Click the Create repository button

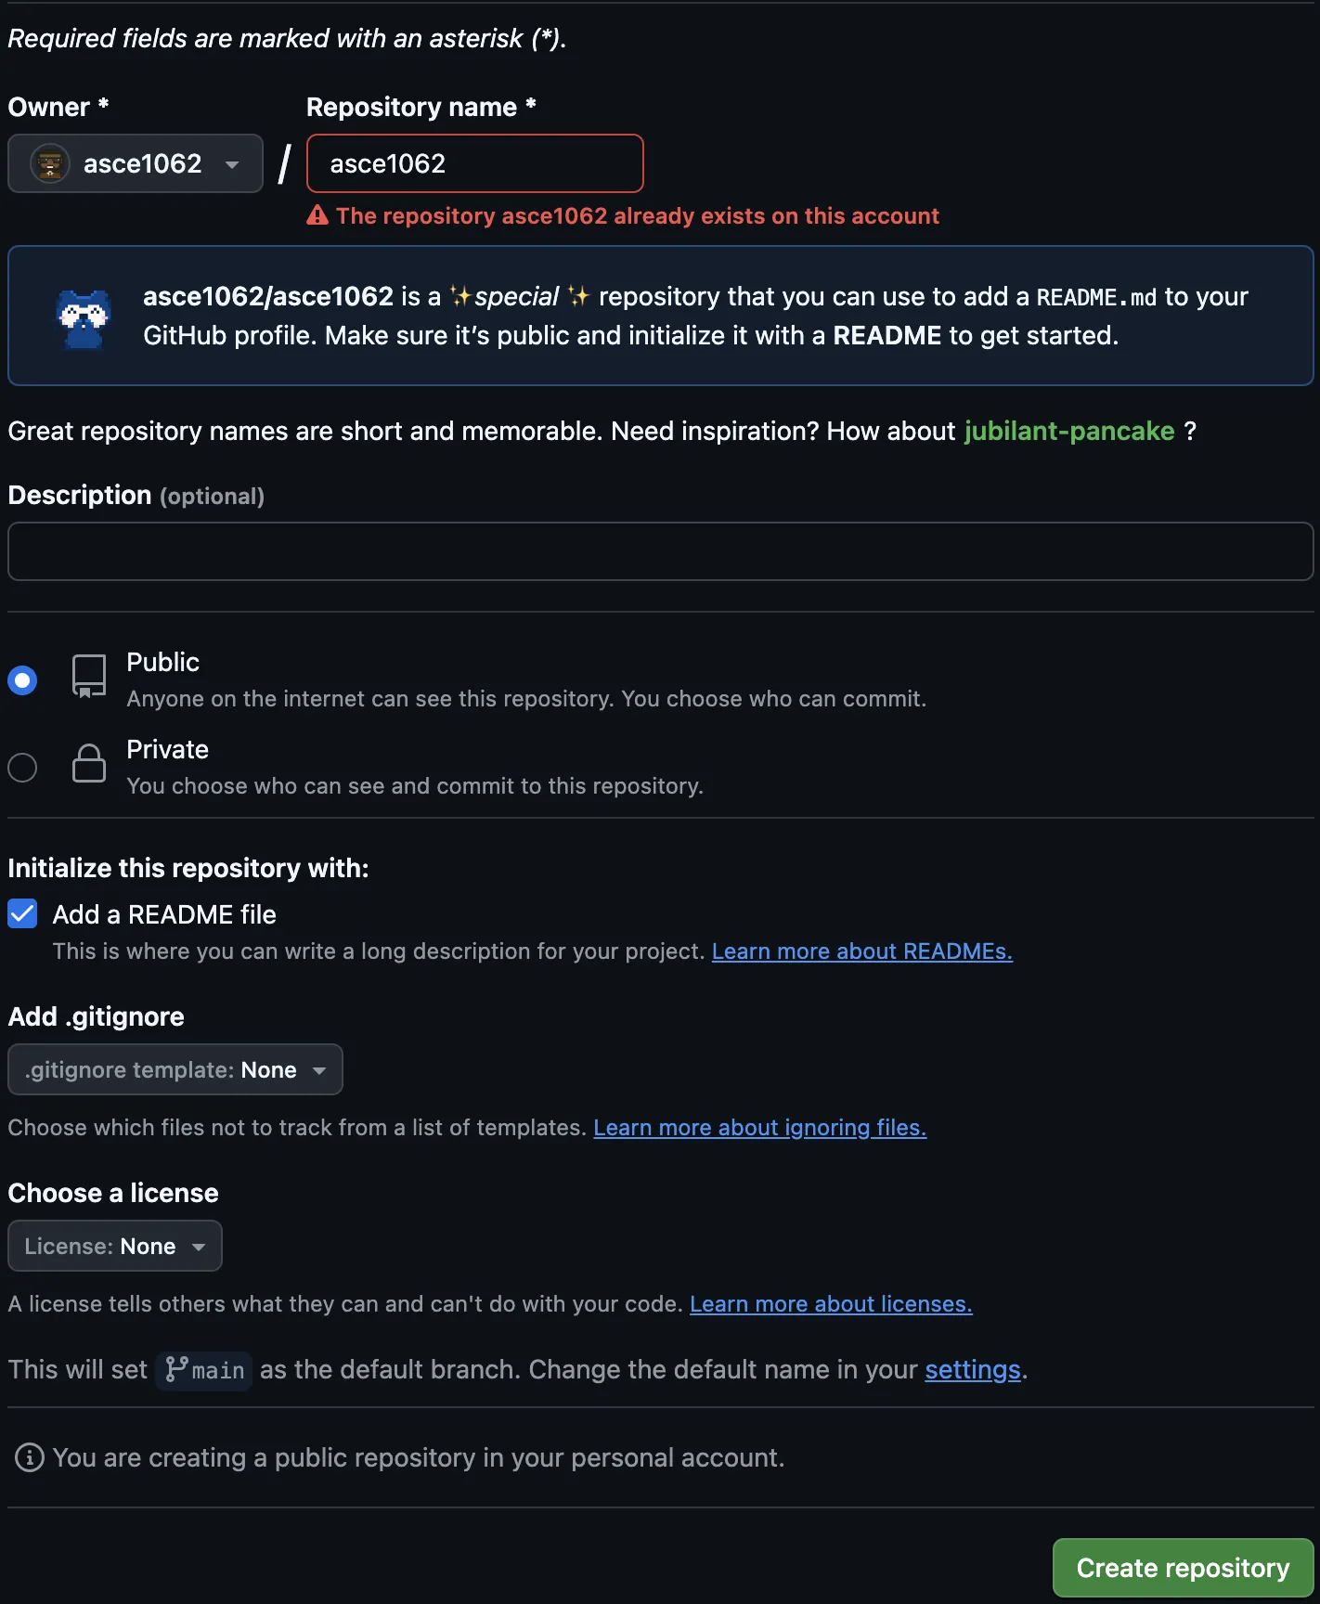click(1183, 1568)
